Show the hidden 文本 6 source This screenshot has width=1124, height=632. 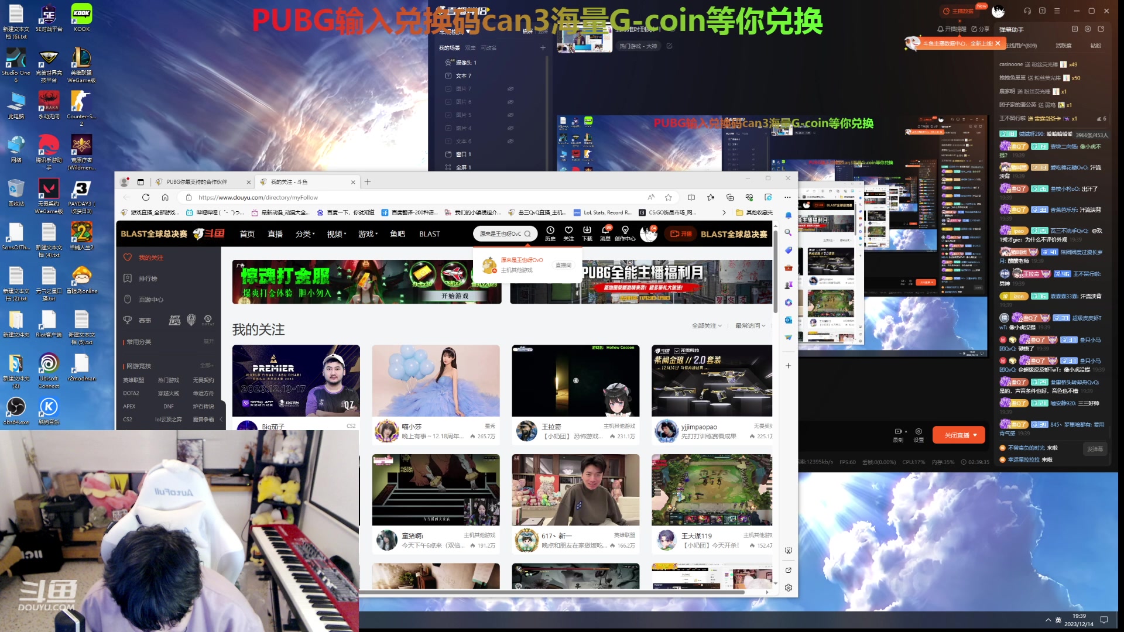[510, 141]
